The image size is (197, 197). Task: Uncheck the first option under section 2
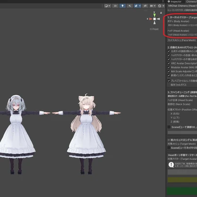click(x=169, y=51)
